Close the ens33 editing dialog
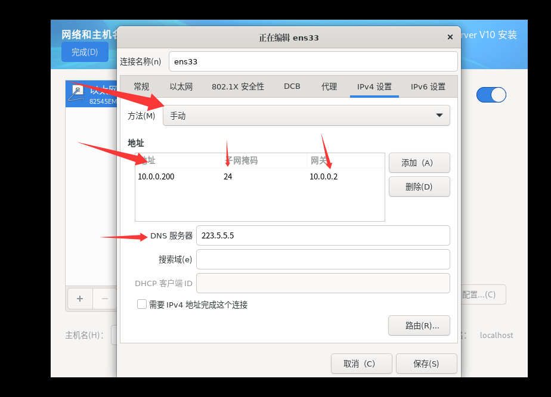This screenshot has height=397, width=551. pyautogui.click(x=450, y=37)
